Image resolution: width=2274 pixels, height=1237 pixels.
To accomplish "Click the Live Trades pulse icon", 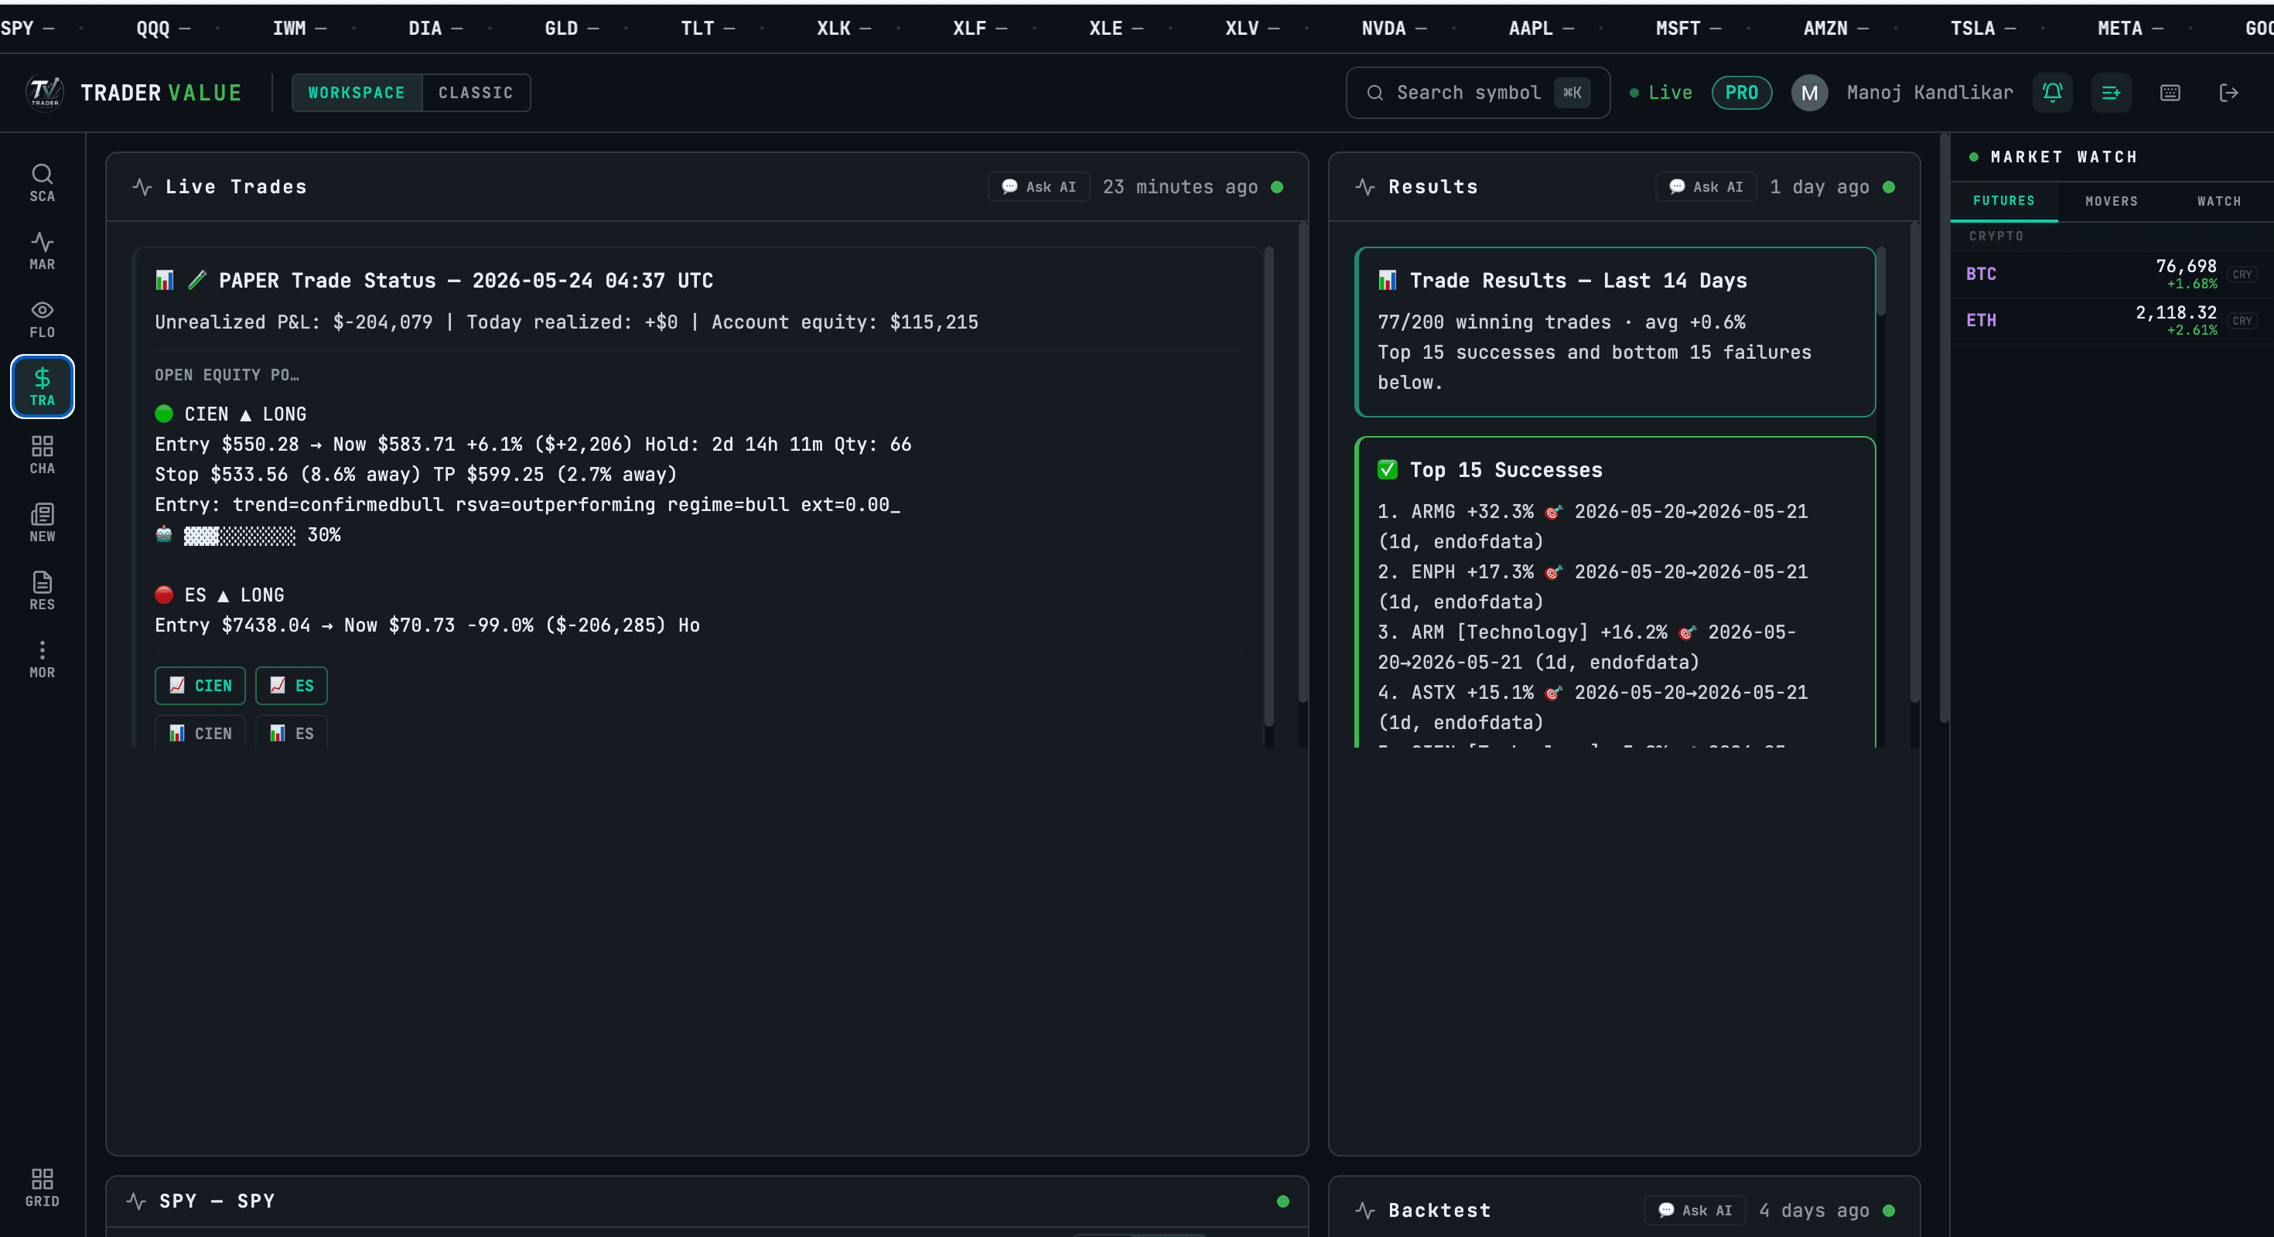I will [x=142, y=186].
